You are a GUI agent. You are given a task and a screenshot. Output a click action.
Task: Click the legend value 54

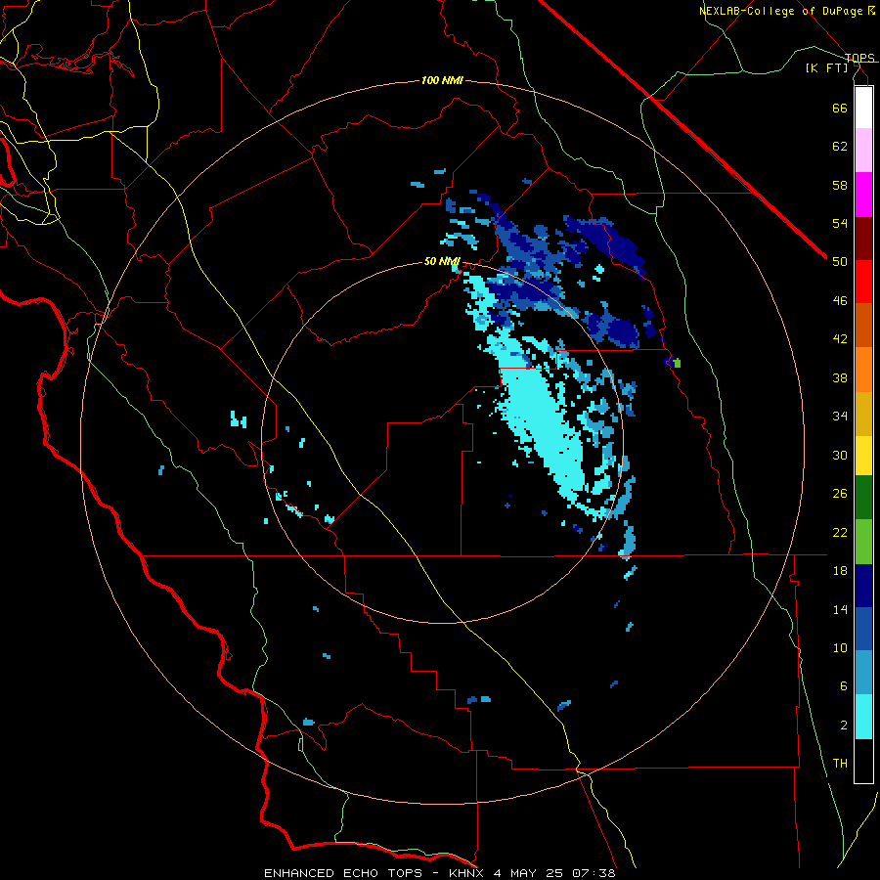(x=840, y=223)
